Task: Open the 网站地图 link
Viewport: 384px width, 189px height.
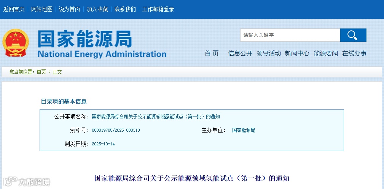Action: [x=42, y=9]
